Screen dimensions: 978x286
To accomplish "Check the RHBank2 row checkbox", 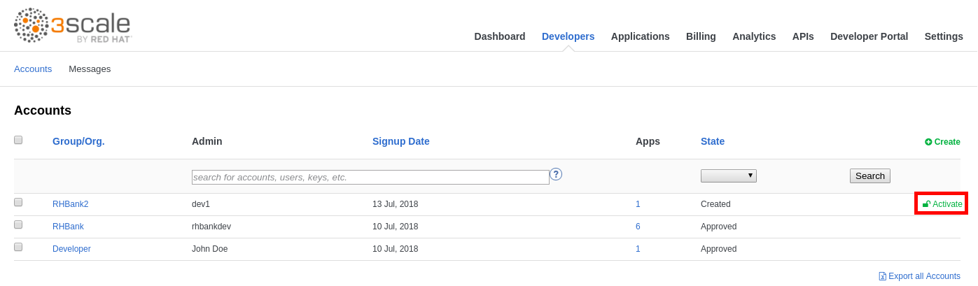I will click(x=18, y=202).
